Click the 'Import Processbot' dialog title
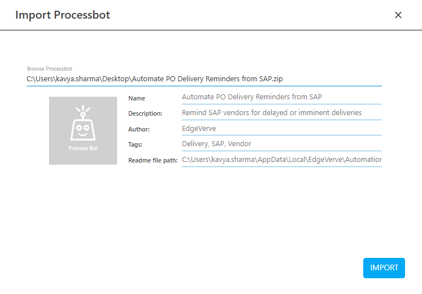422x294 pixels. coord(63,15)
